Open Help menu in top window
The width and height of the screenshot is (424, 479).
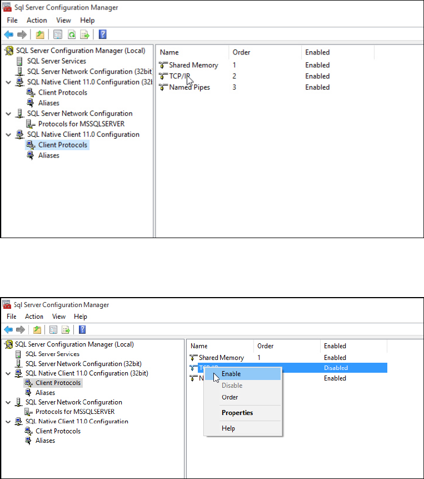pyautogui.click(x=87, y=21)
